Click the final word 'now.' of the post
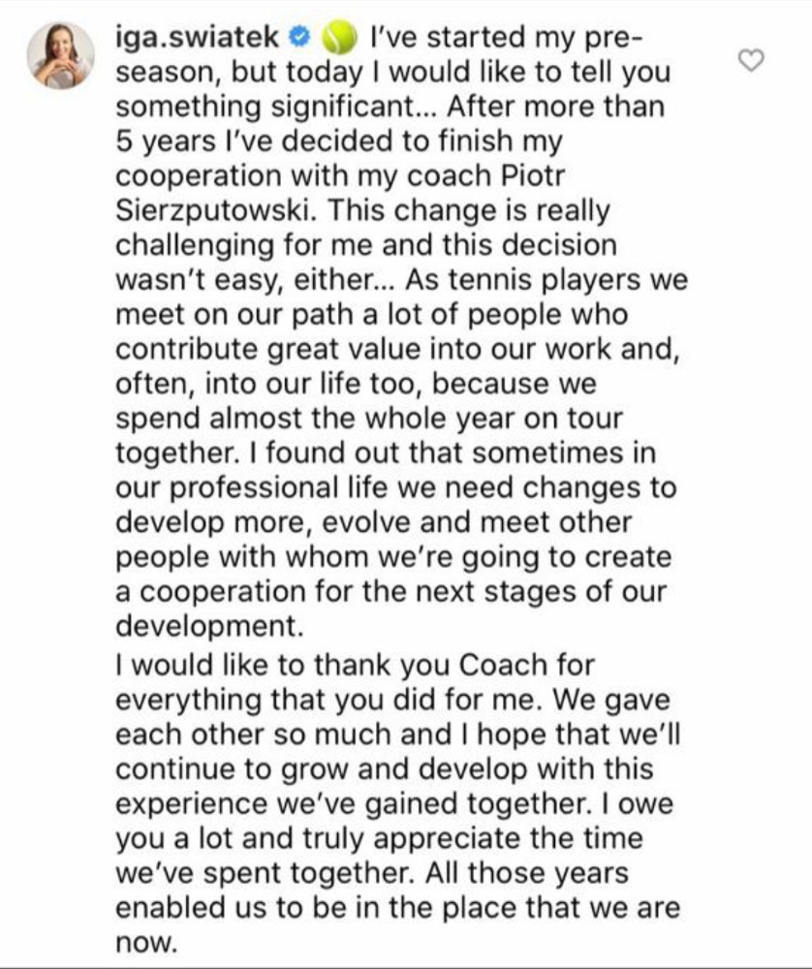The image size is (812, 969). point(146,943)
